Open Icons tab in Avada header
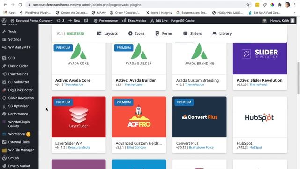This screenshot has height=169, width=300. (136, 33)
